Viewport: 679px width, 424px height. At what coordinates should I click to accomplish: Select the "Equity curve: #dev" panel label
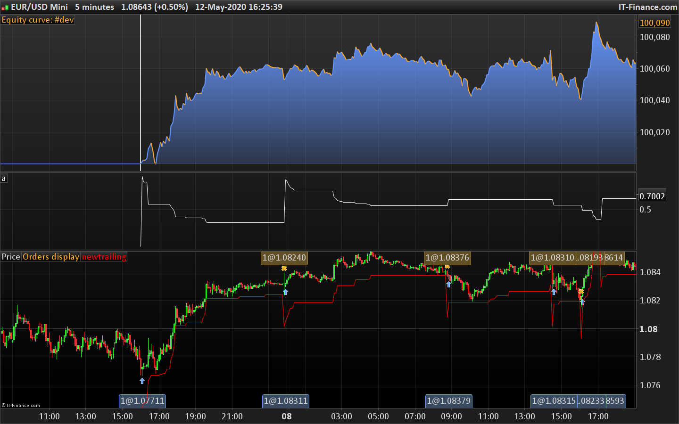(x=38, y=20)
